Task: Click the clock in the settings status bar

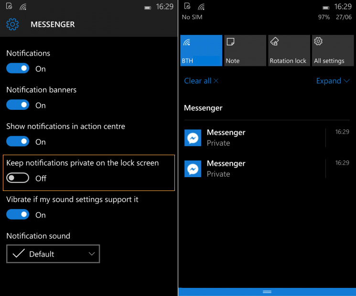Action: (x=164, y=7)
